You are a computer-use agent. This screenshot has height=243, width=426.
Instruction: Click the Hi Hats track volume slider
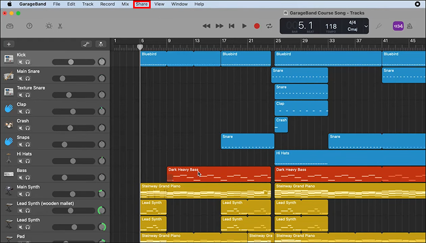click(73, 161)
